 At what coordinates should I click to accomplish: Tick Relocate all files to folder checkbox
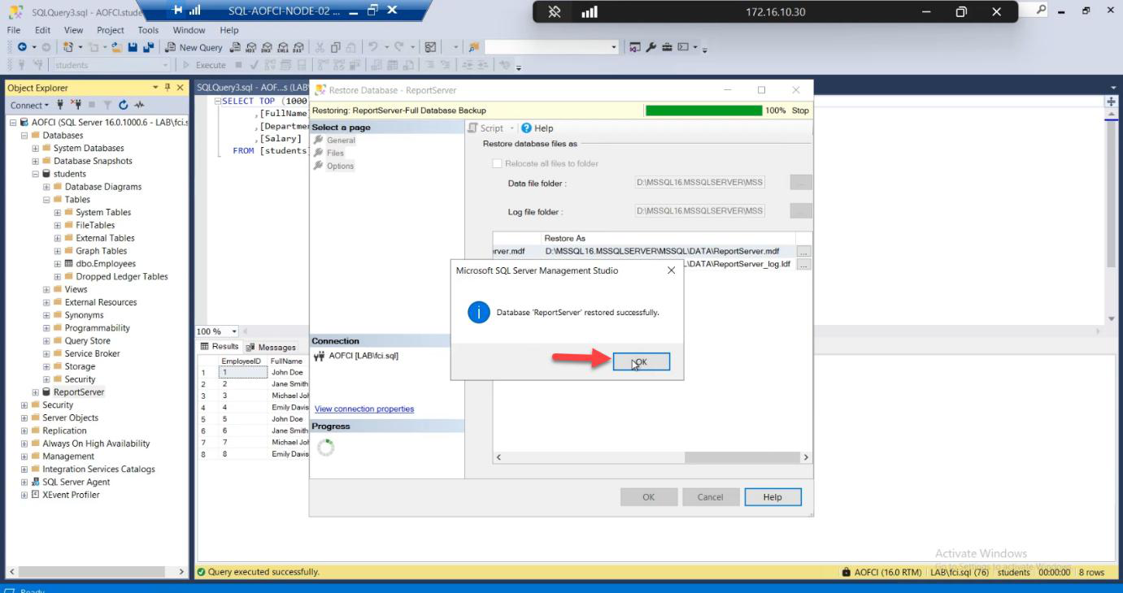coord(498,163)
